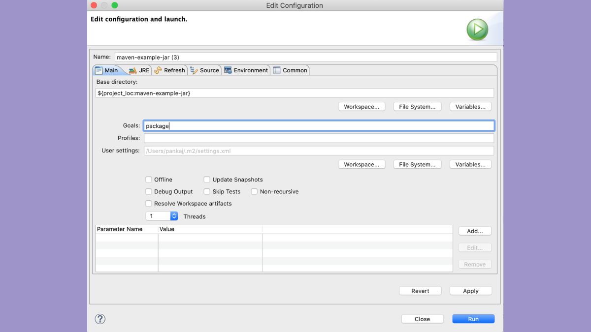Switch to the Main tab

(x=107, y=70)
